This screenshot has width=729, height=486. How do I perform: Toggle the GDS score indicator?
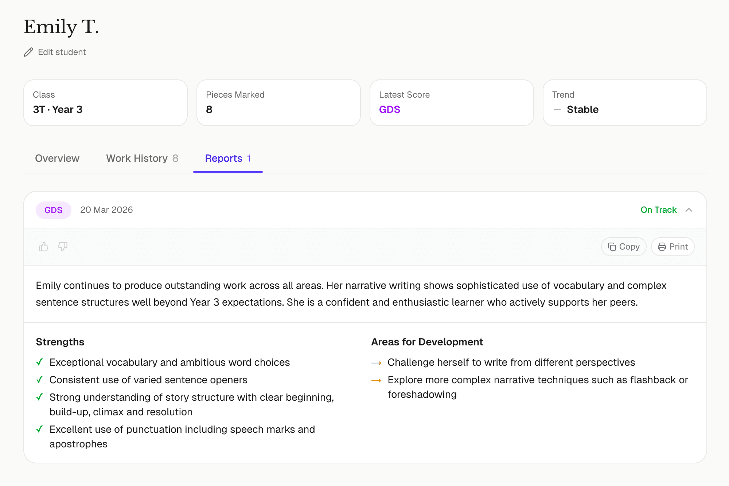(x=389, y=109)
